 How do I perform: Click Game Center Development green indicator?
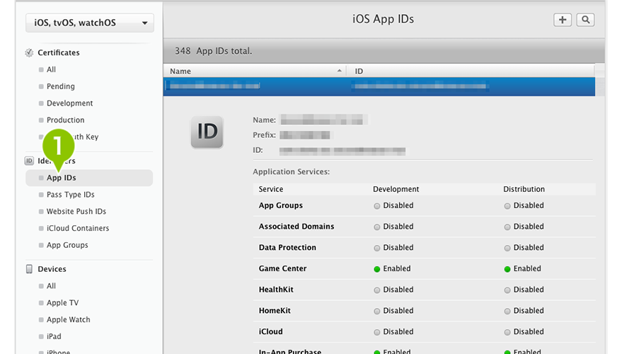pos(376,269)
